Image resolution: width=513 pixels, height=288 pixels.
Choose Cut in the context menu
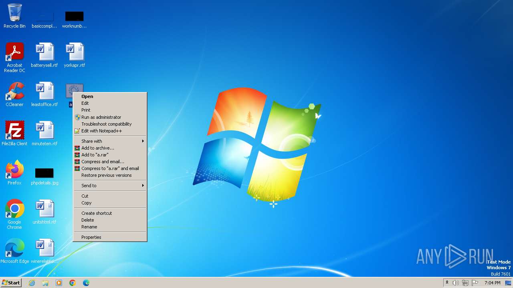click(110, 196)
